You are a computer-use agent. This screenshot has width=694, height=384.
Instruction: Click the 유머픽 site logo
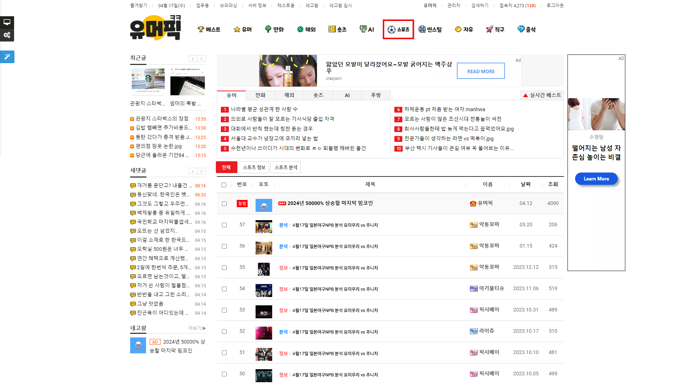click(155, 28)
